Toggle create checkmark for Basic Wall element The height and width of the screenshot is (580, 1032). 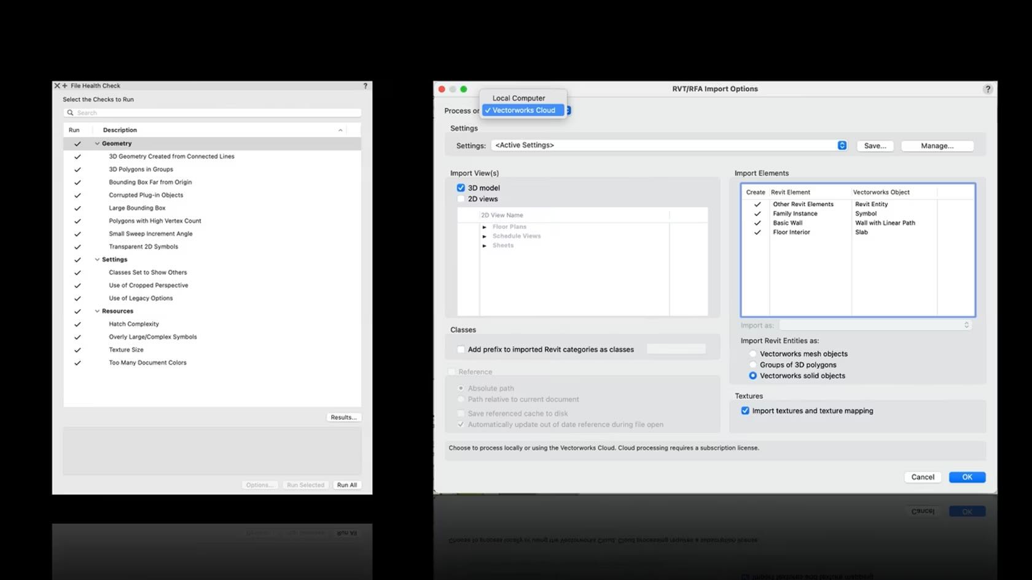pos(757,223)
